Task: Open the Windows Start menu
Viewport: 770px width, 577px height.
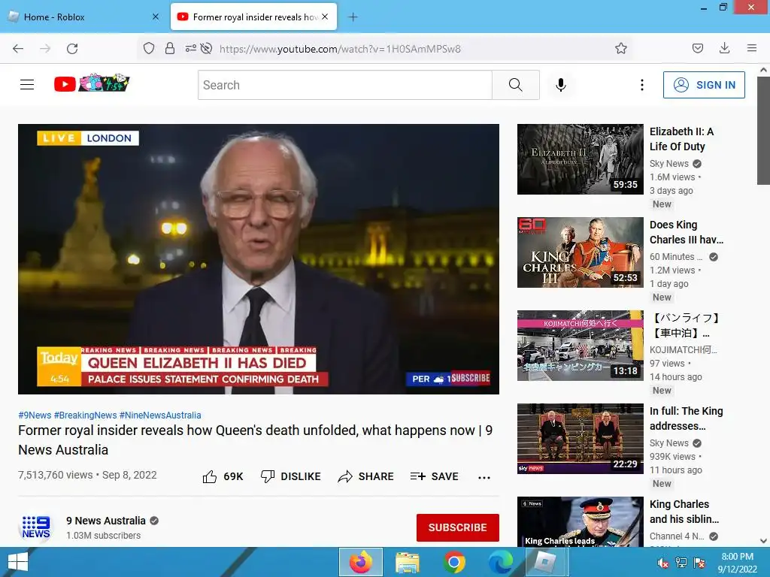Action: pyautogui.click(x=18, y=562)
